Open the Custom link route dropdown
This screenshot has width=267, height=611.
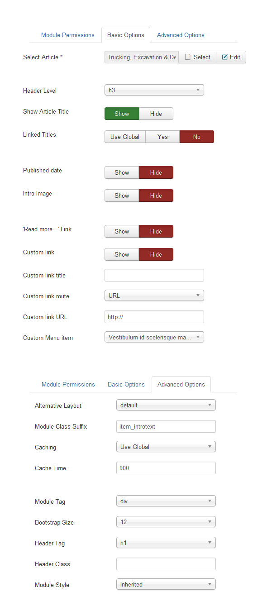click(x=154, y=296)
